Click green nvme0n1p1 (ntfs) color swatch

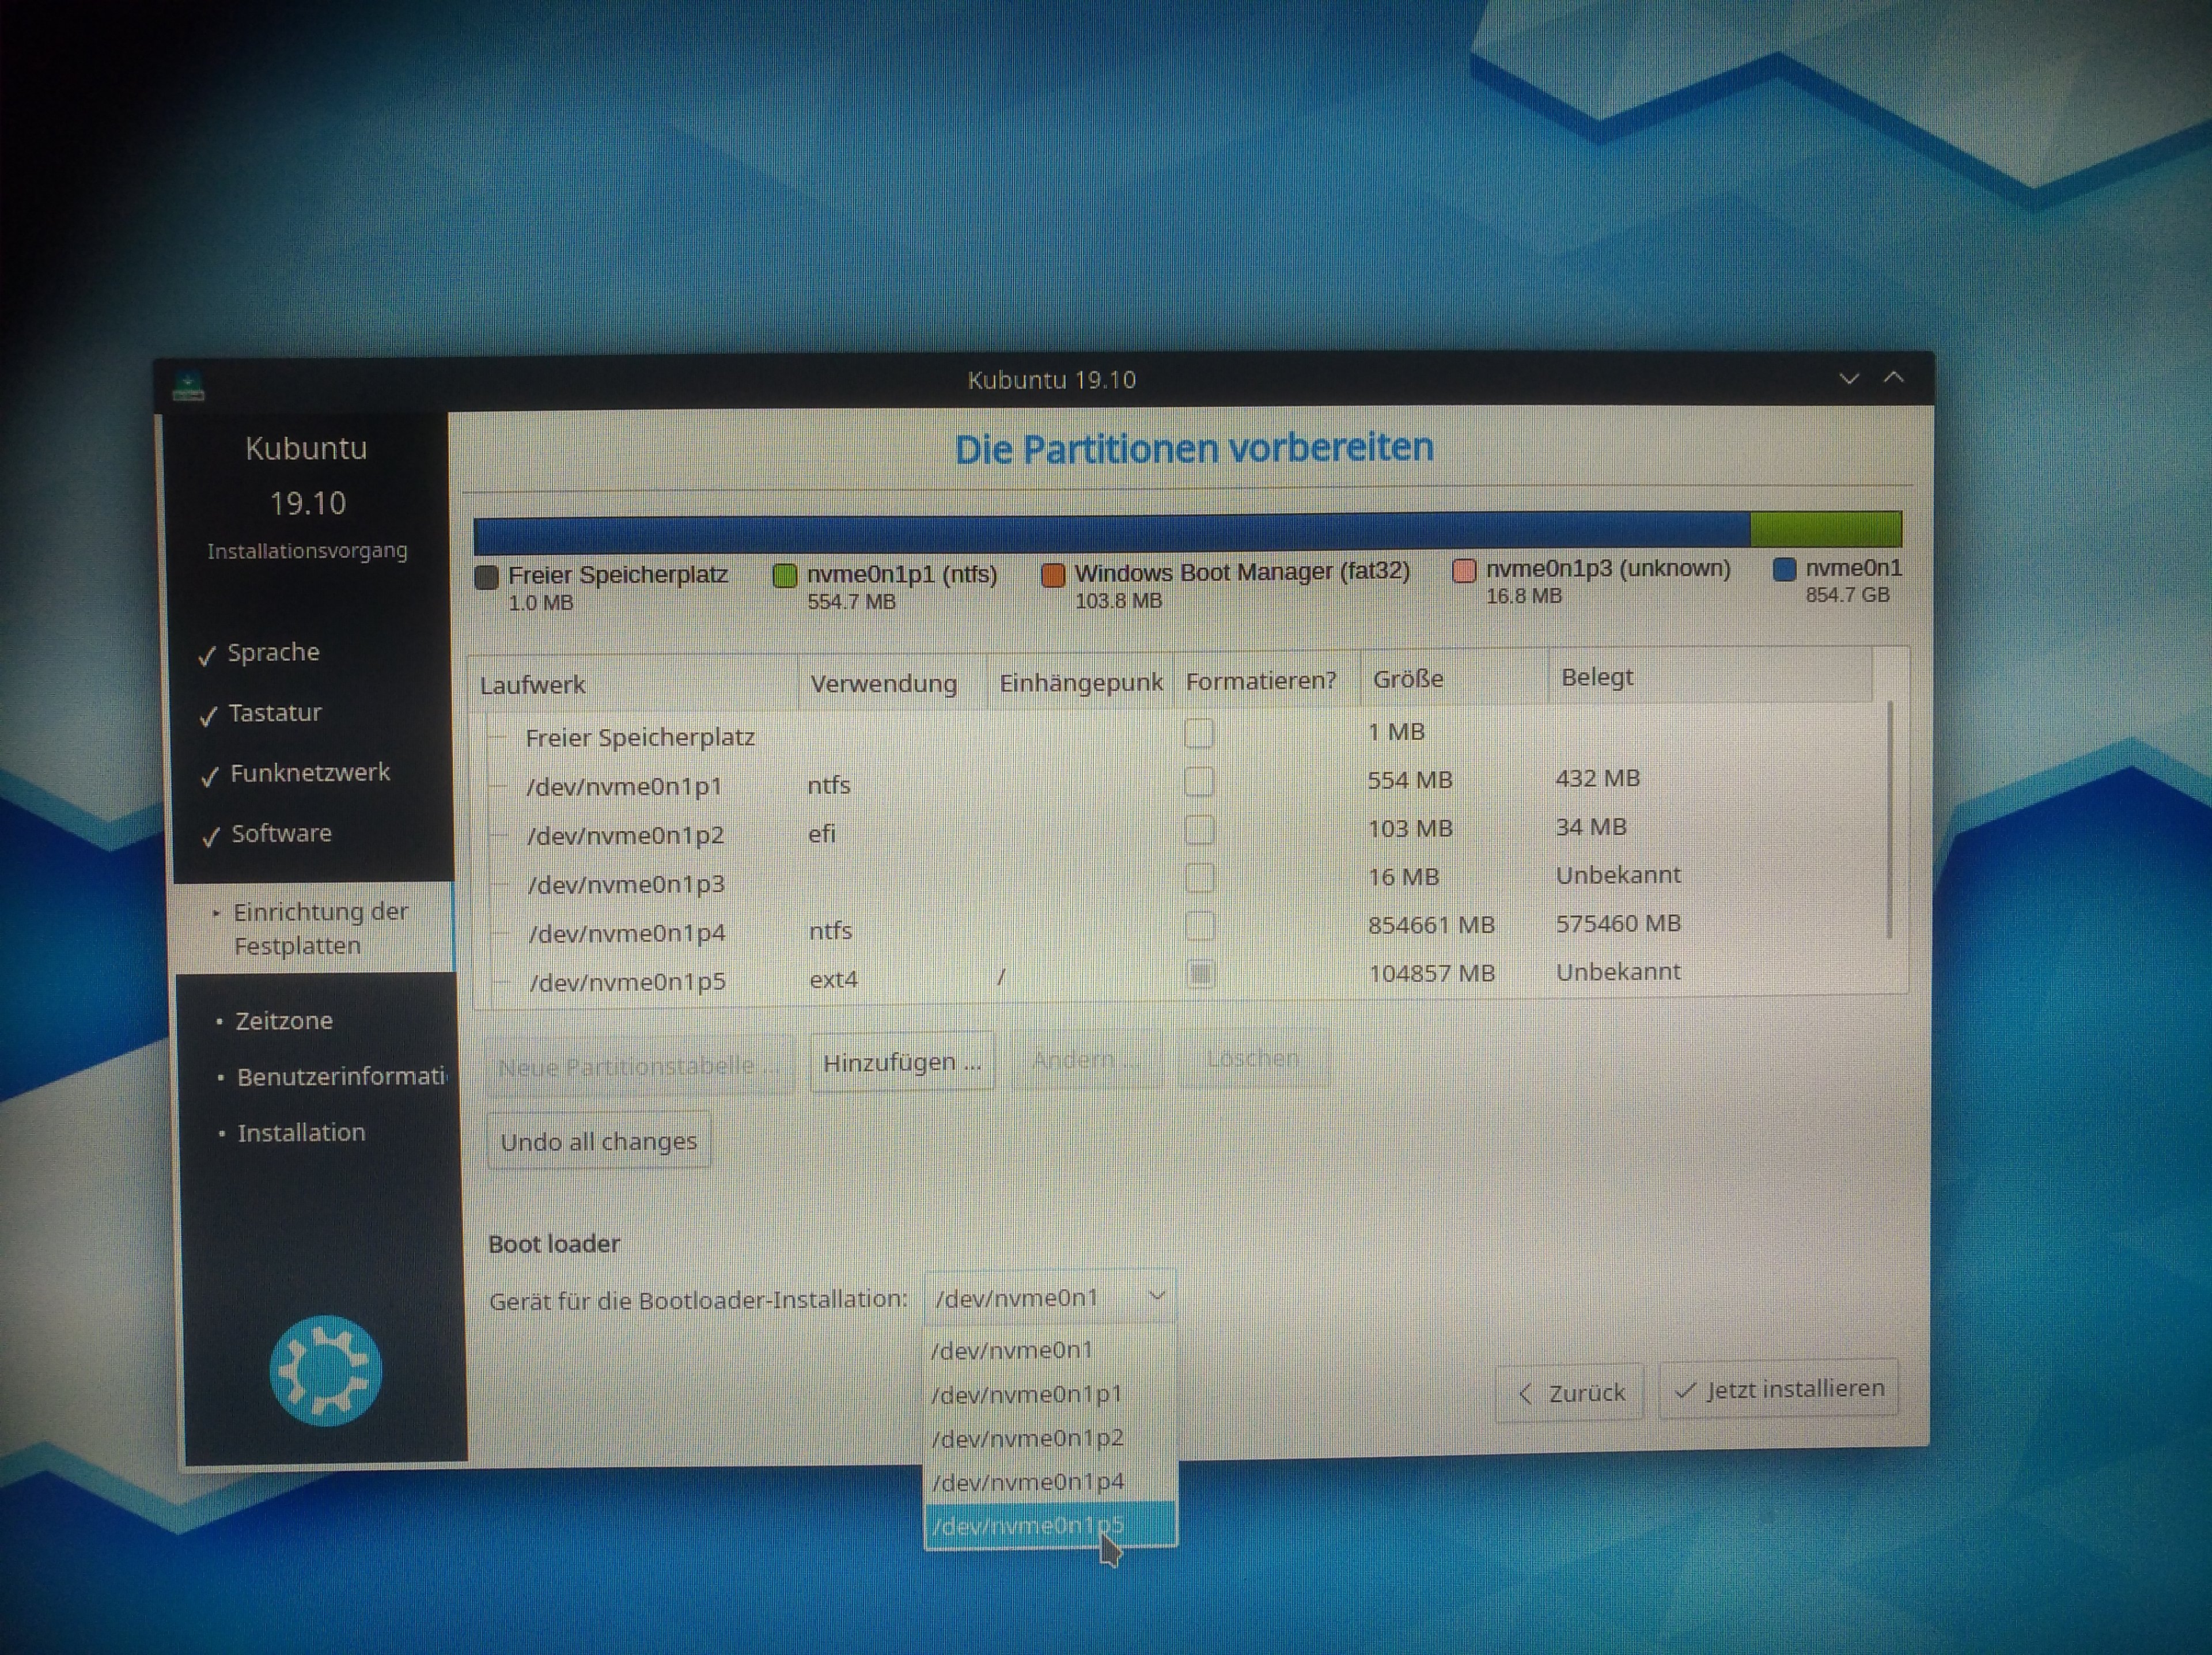click(785, 575)
